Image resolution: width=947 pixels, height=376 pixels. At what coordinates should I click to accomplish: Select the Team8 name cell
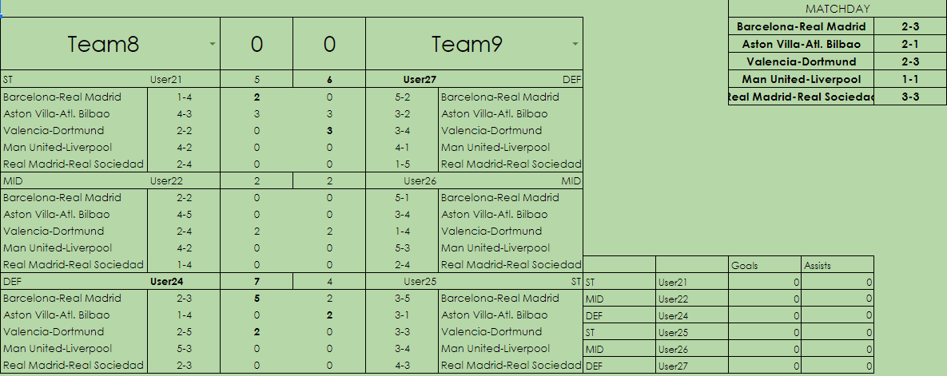pyautogui.click(x=104, y=44)
